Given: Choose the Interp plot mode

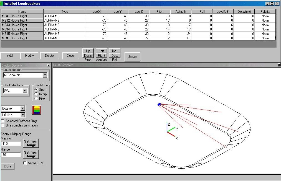Looking at the screenshot, I should coord(36,94).
